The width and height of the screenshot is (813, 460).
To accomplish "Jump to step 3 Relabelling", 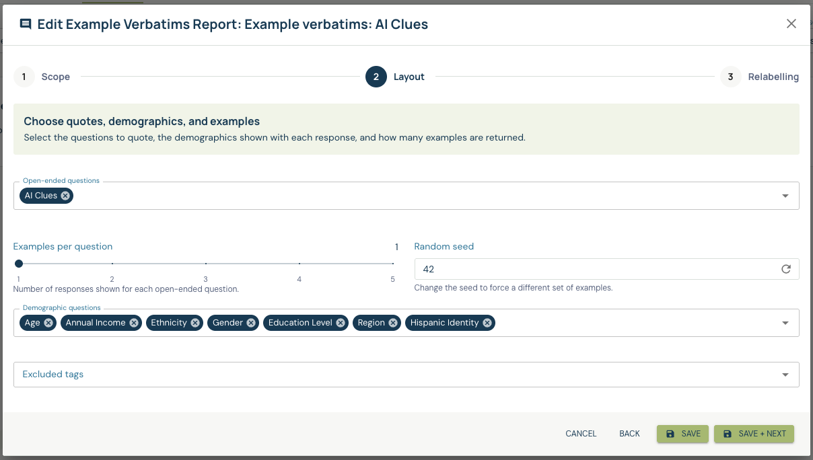I will (x=760, y=77).
